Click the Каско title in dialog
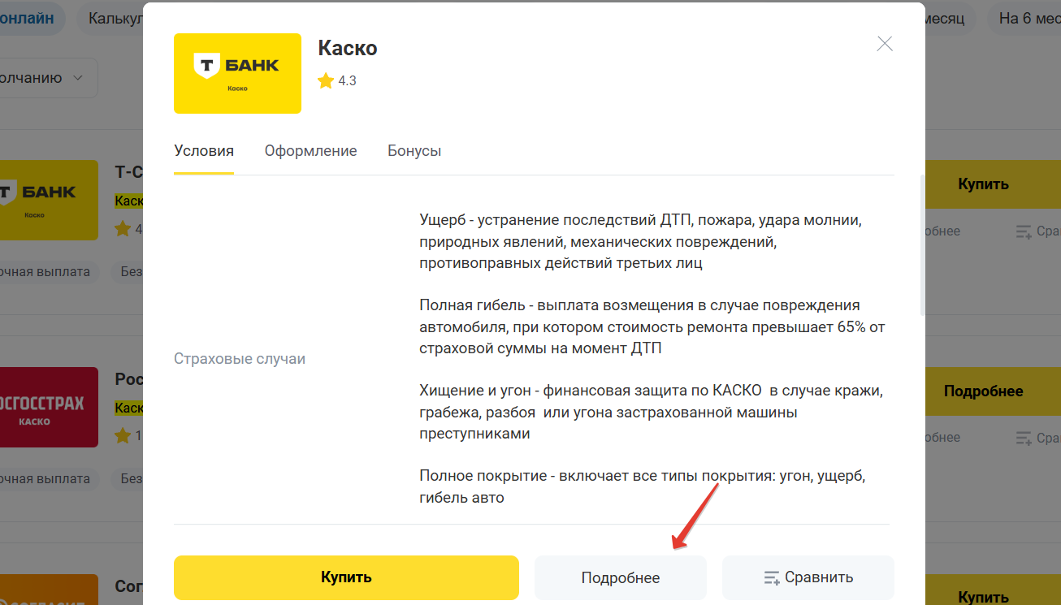Viewport: 1061px width, 605px height. [x=348, y=48]
